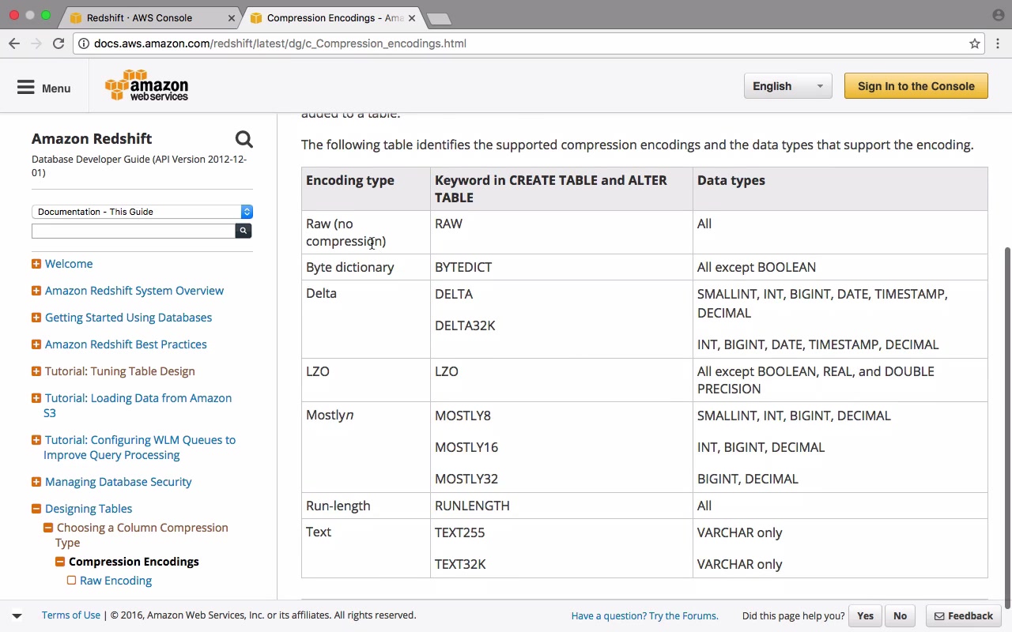
Task: Click the magnifier icon beside Amazon Redshift
Action: pyautogui.click(x=244, y=140)
